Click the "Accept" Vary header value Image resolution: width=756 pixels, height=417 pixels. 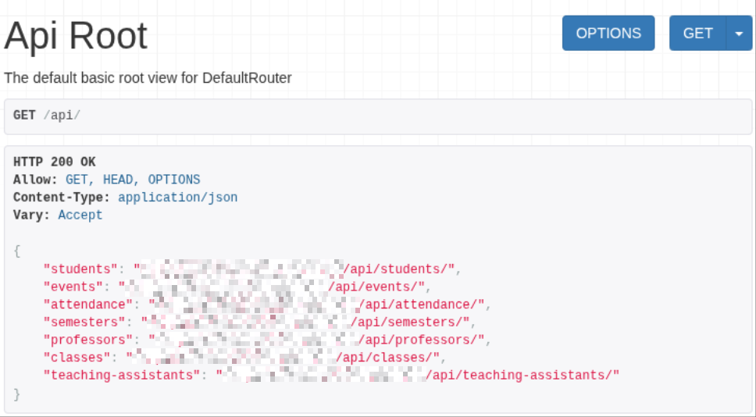click(x=80, y=216)
